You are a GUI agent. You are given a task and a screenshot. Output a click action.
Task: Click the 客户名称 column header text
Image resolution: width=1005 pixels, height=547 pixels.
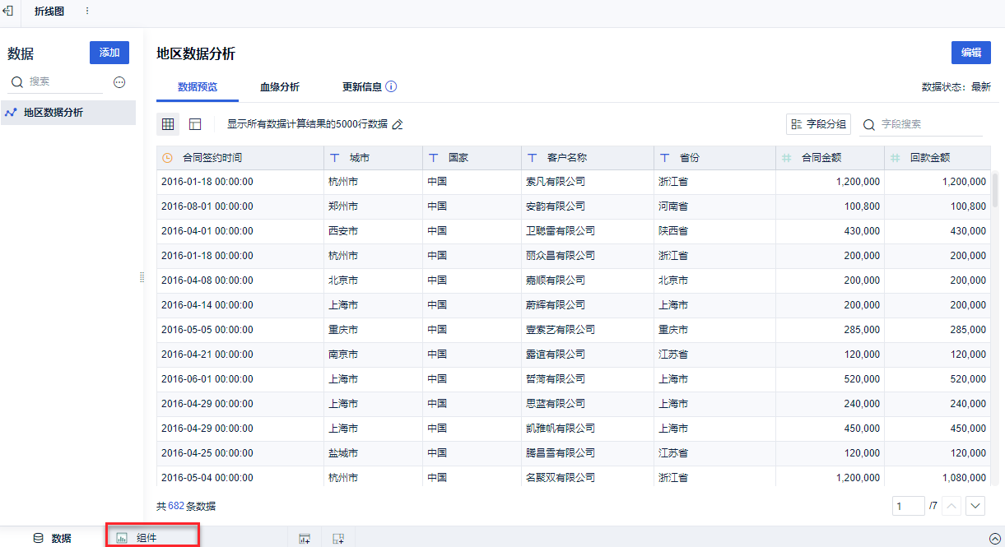click(567, 158)
